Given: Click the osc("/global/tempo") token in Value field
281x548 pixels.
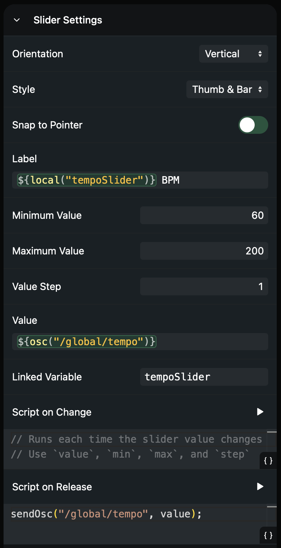Looking at the screenshot, I should pos(86,342).
